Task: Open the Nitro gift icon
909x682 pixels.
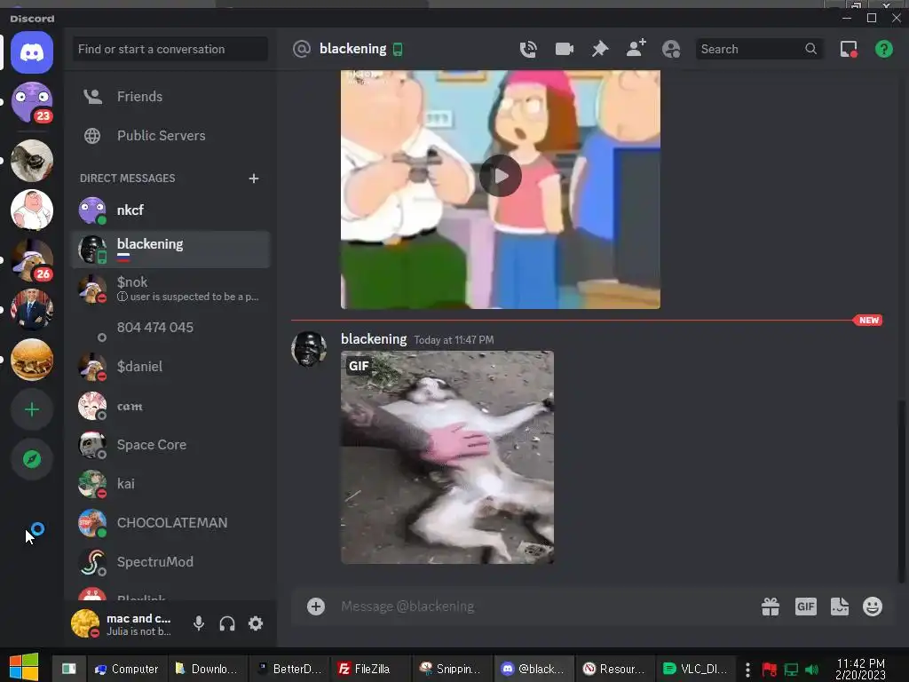Action: pyautogui.click(x=771, y=607)
